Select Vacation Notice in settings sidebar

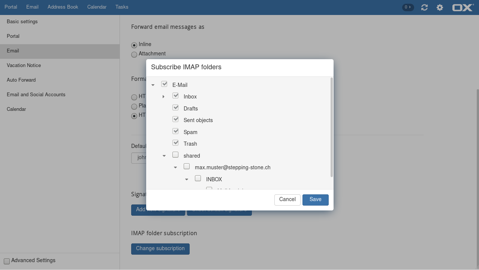(24, 66)
